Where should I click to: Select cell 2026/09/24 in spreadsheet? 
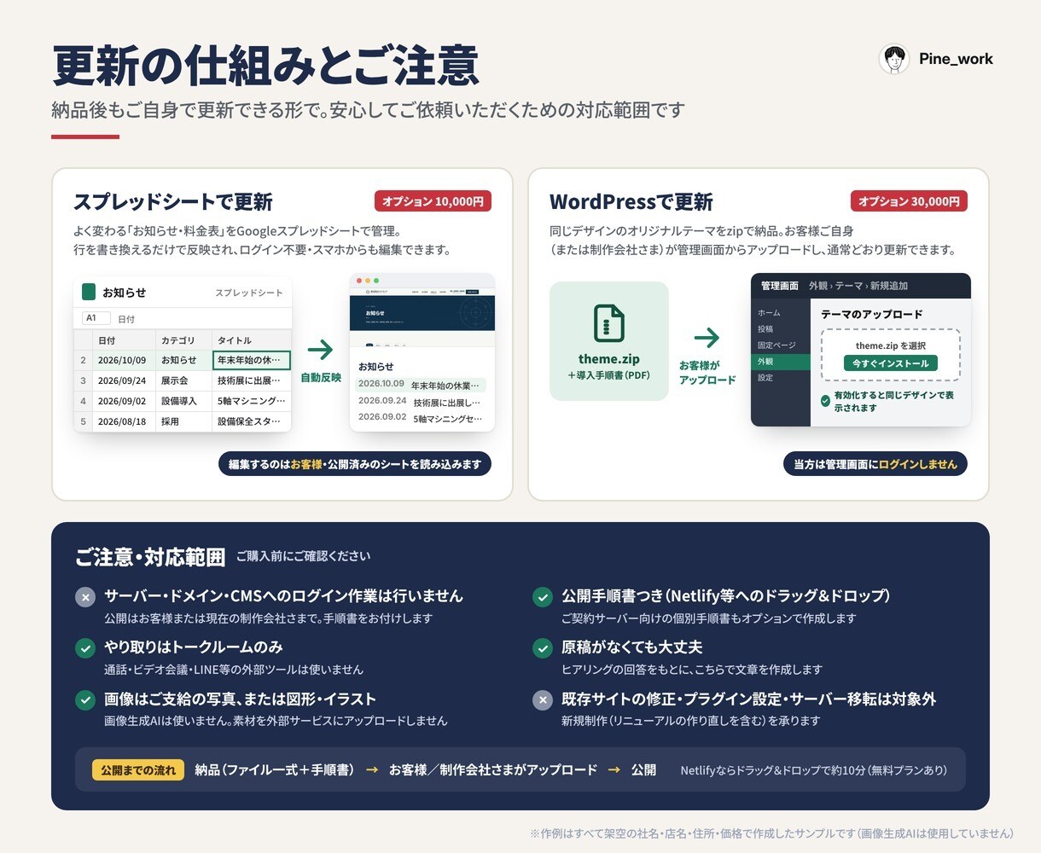(x=125, y=380)
